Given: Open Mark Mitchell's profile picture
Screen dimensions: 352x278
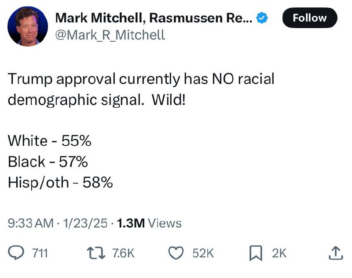Looking at the screenshot, I should coord(28,26).
